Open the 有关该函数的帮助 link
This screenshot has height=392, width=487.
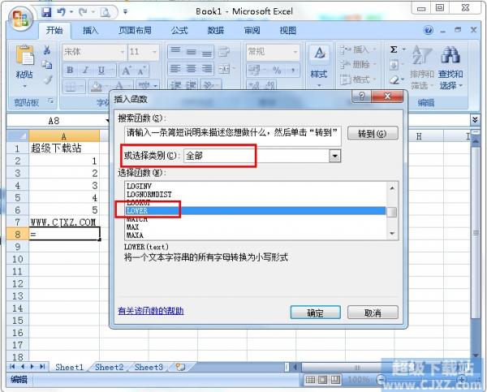150,310
